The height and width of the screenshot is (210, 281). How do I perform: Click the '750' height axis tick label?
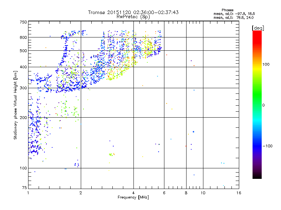point(23,22)
